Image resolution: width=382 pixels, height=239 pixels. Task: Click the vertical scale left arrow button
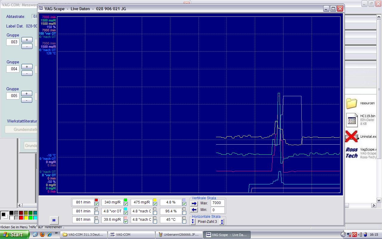click(x=194, y=210)
